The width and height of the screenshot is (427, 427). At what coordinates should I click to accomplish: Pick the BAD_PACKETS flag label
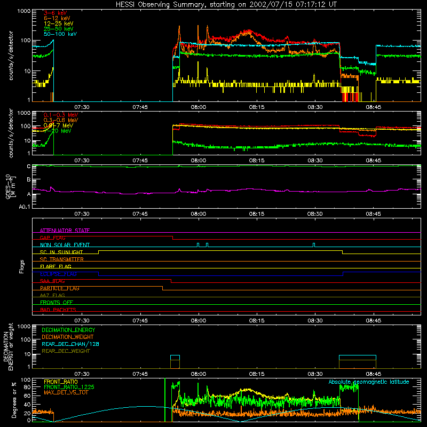[58, 310]
